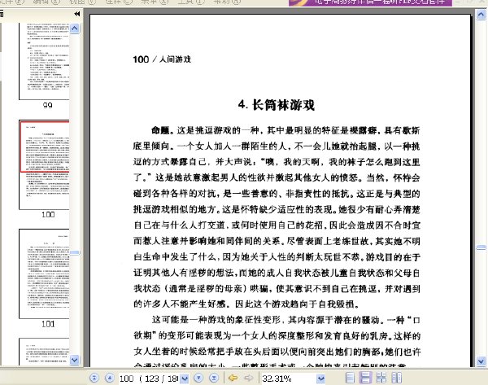Go to next page button
This screenshot has height=385, width=488.
click(x=198, y=378)
